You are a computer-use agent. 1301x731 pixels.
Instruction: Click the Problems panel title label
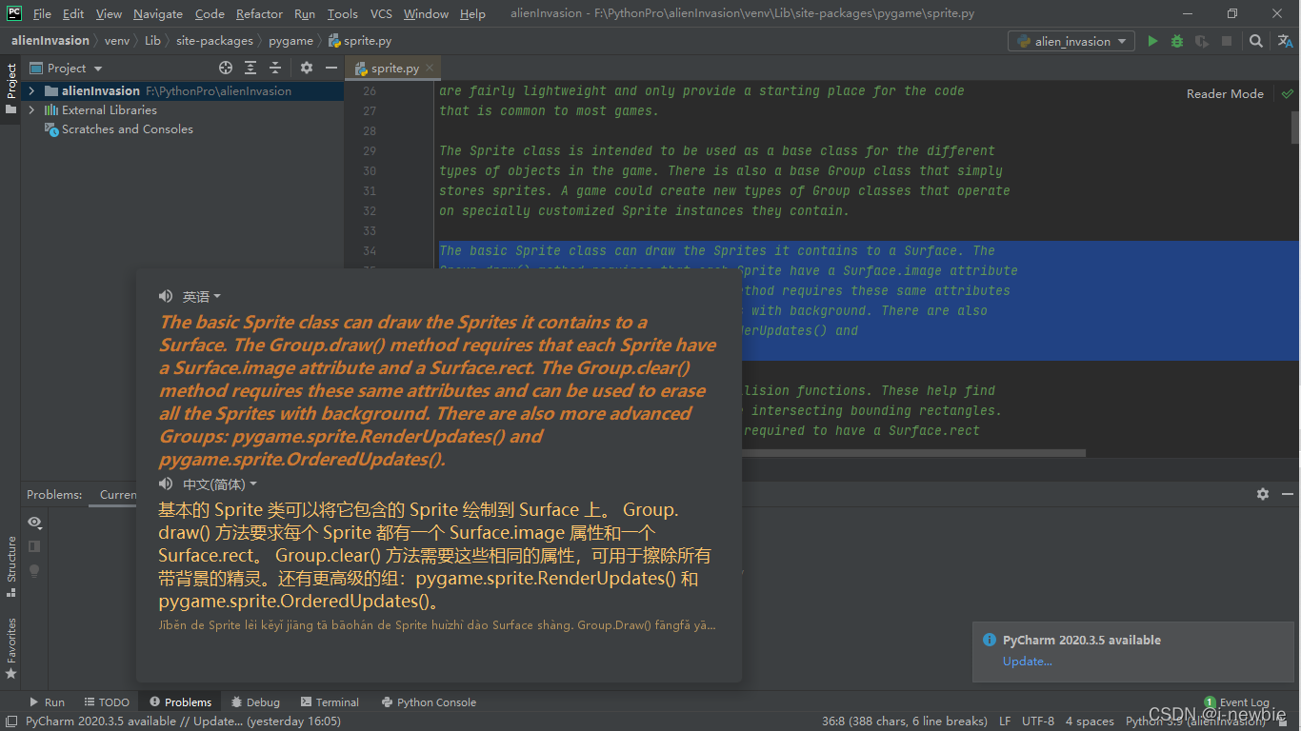tap(54, 494)
